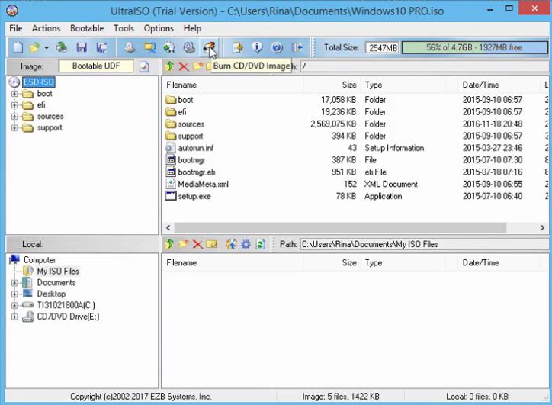552x405 pixels.
Task: Click the 56% of 4.7GB capacity bar
Action: pos(474,47)
